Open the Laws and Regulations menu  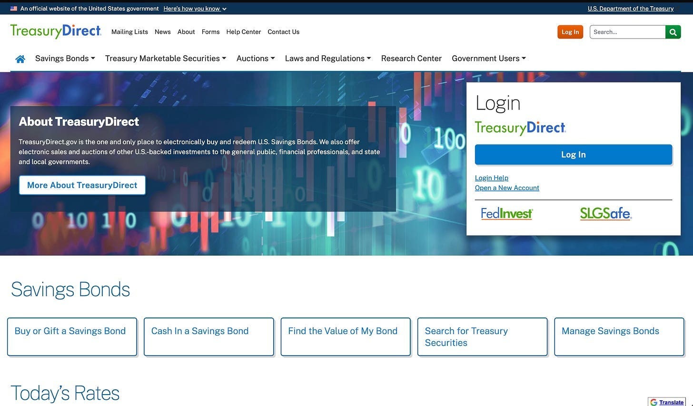(x=328, y=59)
